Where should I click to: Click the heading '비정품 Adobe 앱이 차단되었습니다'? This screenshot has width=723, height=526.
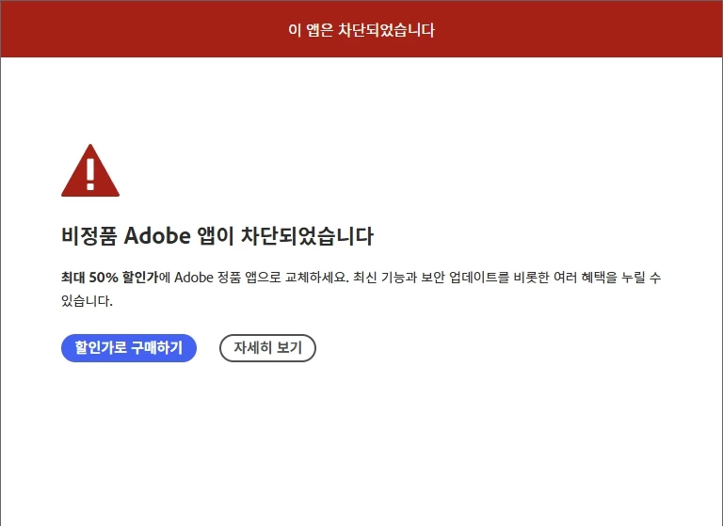click(217, 236)
